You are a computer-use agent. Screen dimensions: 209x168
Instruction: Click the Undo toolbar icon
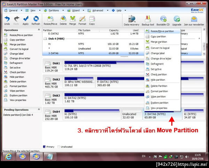click(x=7, y=21)
